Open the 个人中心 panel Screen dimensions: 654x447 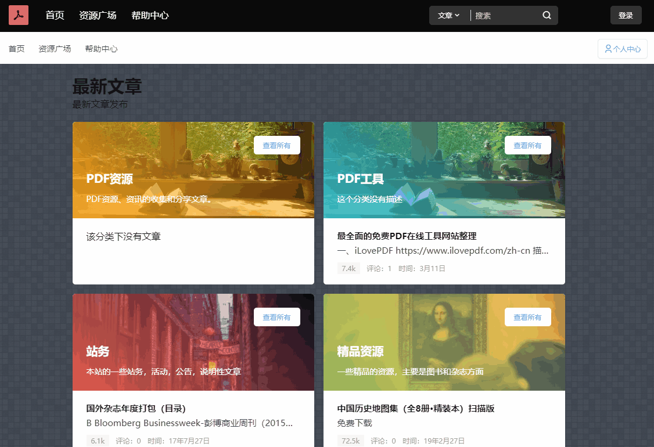(x=622, y=48)
